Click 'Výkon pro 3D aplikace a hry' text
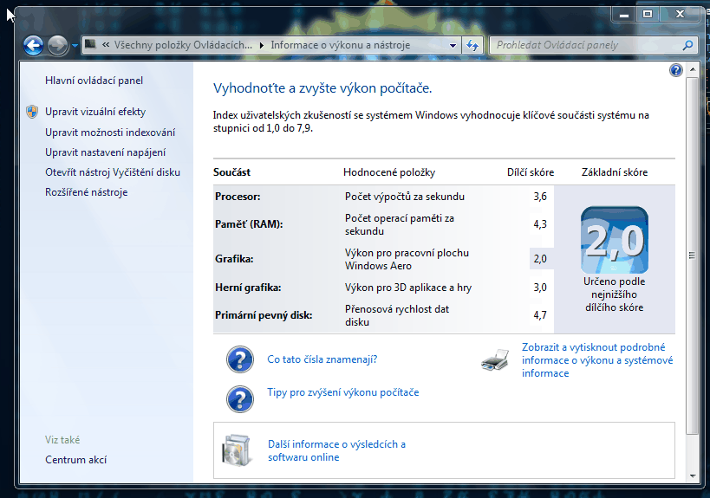The height and width of the screenshot is (498, 710). 408,288
